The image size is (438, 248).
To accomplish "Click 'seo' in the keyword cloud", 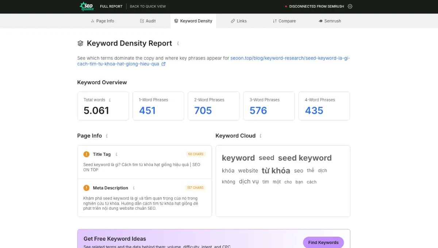I will tap(299, 171).
